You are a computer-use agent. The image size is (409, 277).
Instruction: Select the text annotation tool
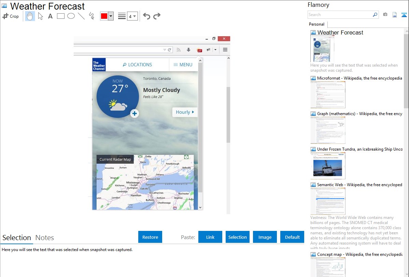[x=50, y=16]
